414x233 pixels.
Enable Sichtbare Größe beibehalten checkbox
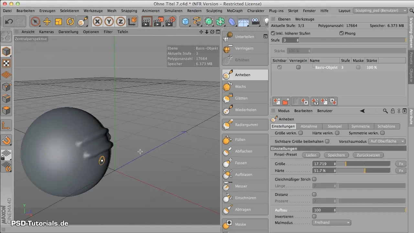[x=327, y=141]
